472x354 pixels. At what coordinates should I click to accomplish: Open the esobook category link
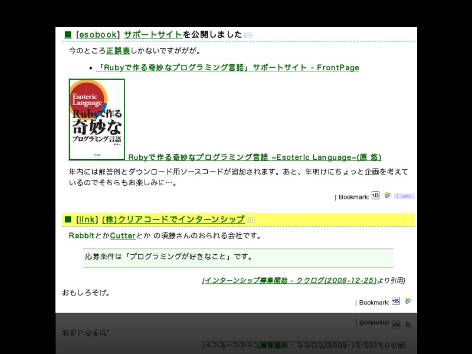coord(97,35)
